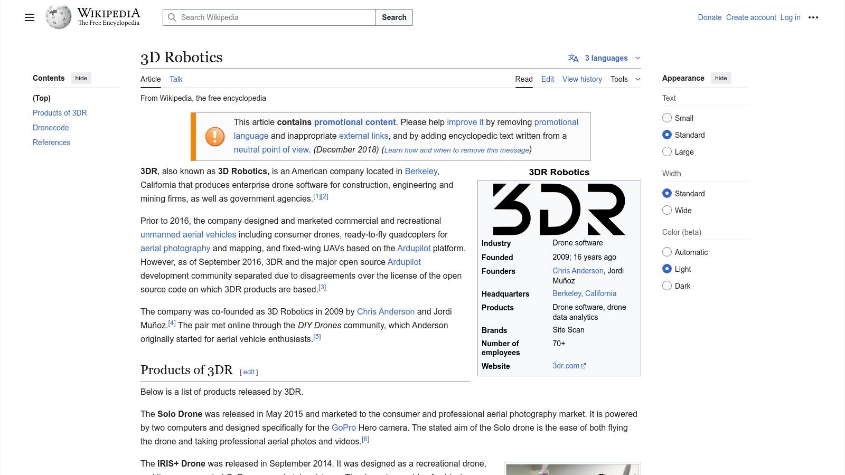
Task: Select the Read tab
Action: click(524, 79)
